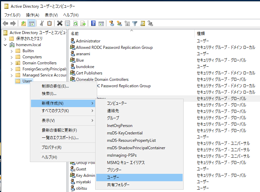Select MSMQ キュー エイリアス in submenu
Image resolution: width=260 pixels, height=192 pixels.
(x=139, y=163)
